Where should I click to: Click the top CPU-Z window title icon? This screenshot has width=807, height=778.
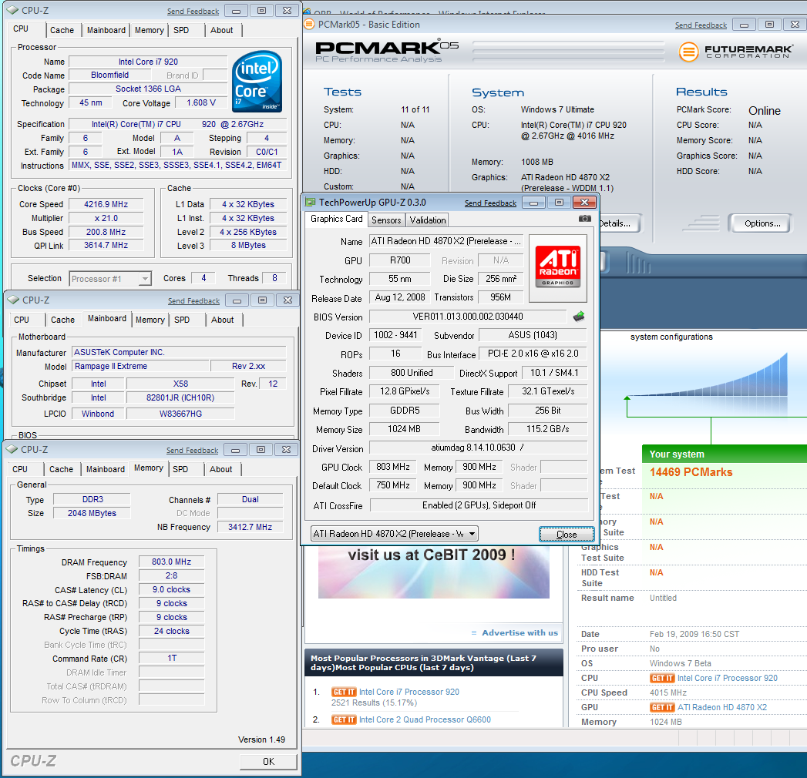pos(12,10)
